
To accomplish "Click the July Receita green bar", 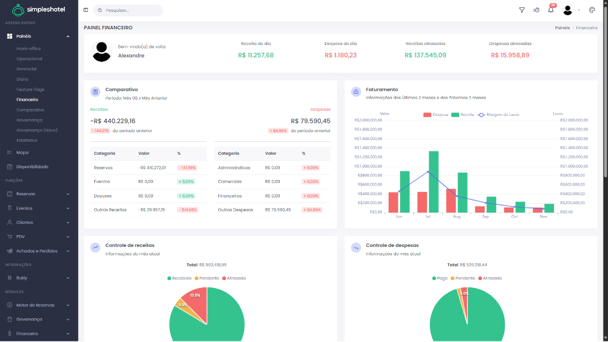I will pyautogui.click(x=434, y=182).
